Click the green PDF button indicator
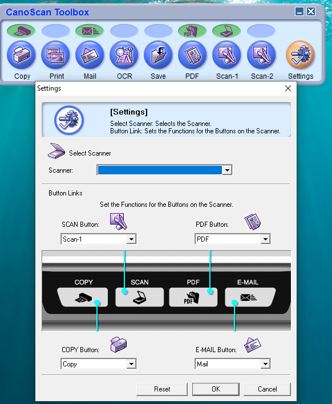This screenshot has width=332, height=404. pos(192,31)
